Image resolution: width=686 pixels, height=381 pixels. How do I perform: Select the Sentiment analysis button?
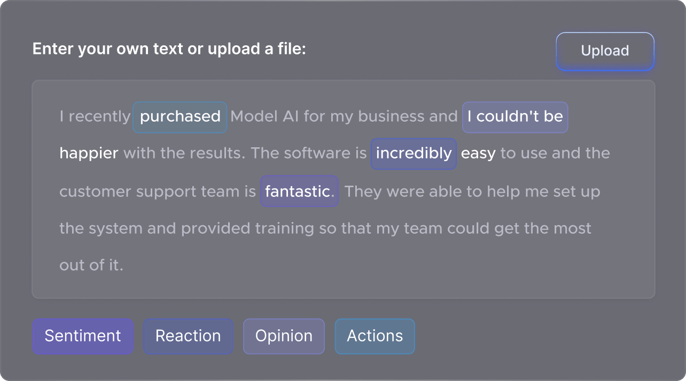(x=82, y=336)
